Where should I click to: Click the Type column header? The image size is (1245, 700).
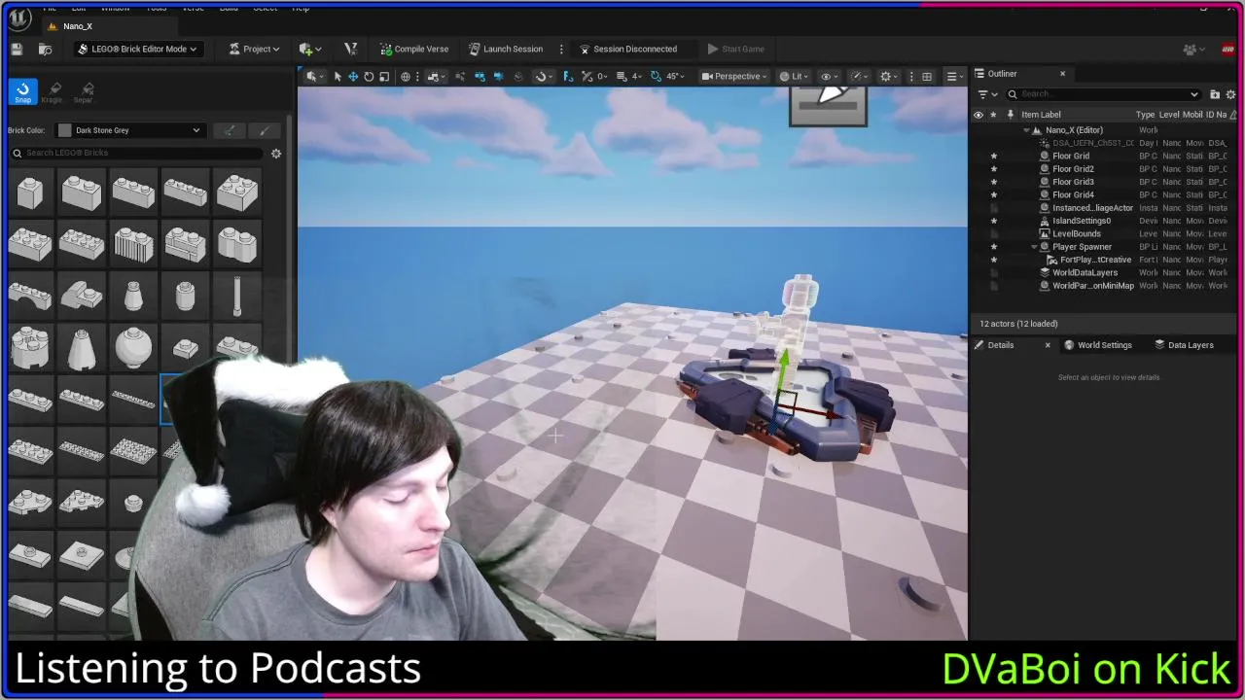click(x=1145, y=115)
